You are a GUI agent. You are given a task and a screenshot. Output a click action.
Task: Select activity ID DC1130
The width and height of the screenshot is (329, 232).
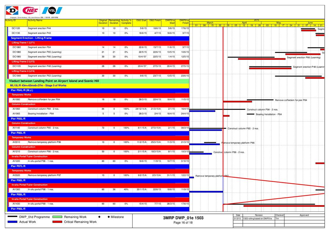click(x=16, y=33)
